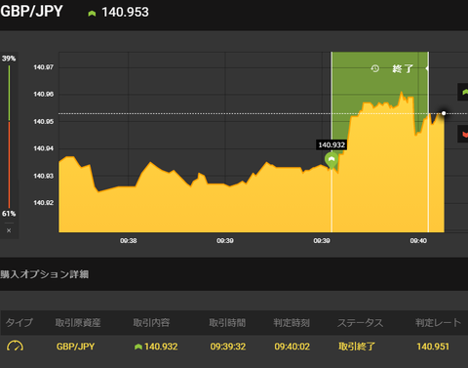
Task: Click the 終了 label in green zone
Action: tap(403, 68)
